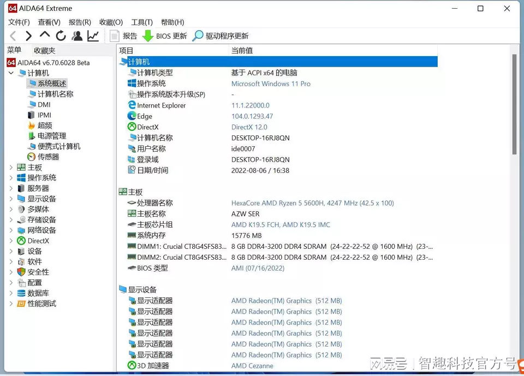
Task: Expand the 性能测试 tree node
Action: pos(11,303)
